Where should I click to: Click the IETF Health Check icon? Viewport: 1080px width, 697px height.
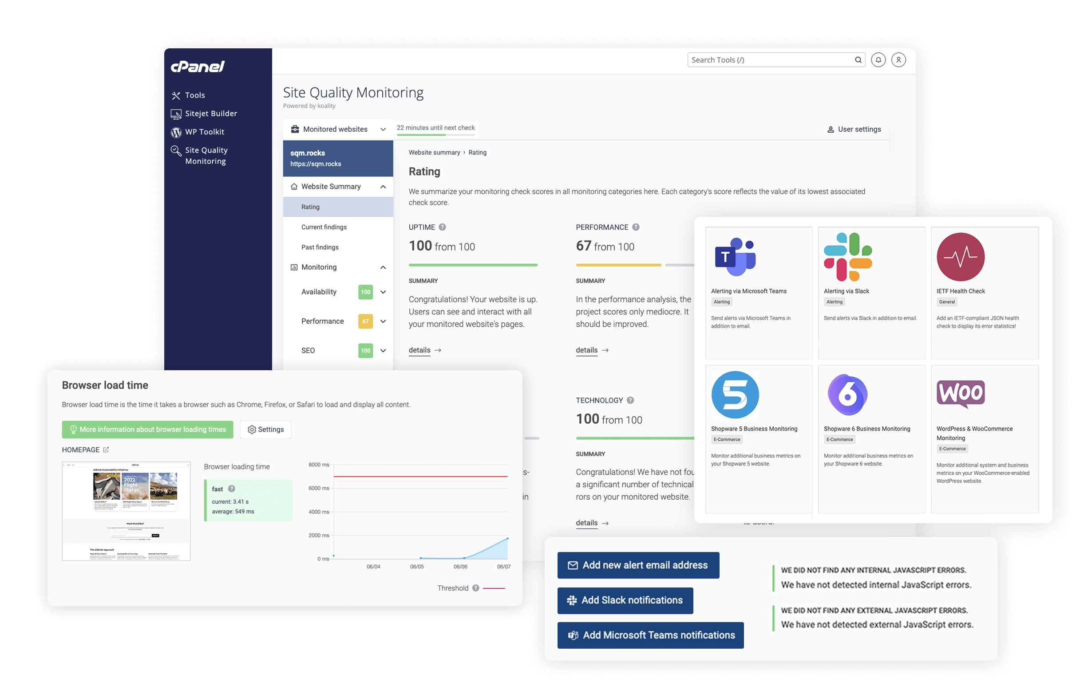961,257
